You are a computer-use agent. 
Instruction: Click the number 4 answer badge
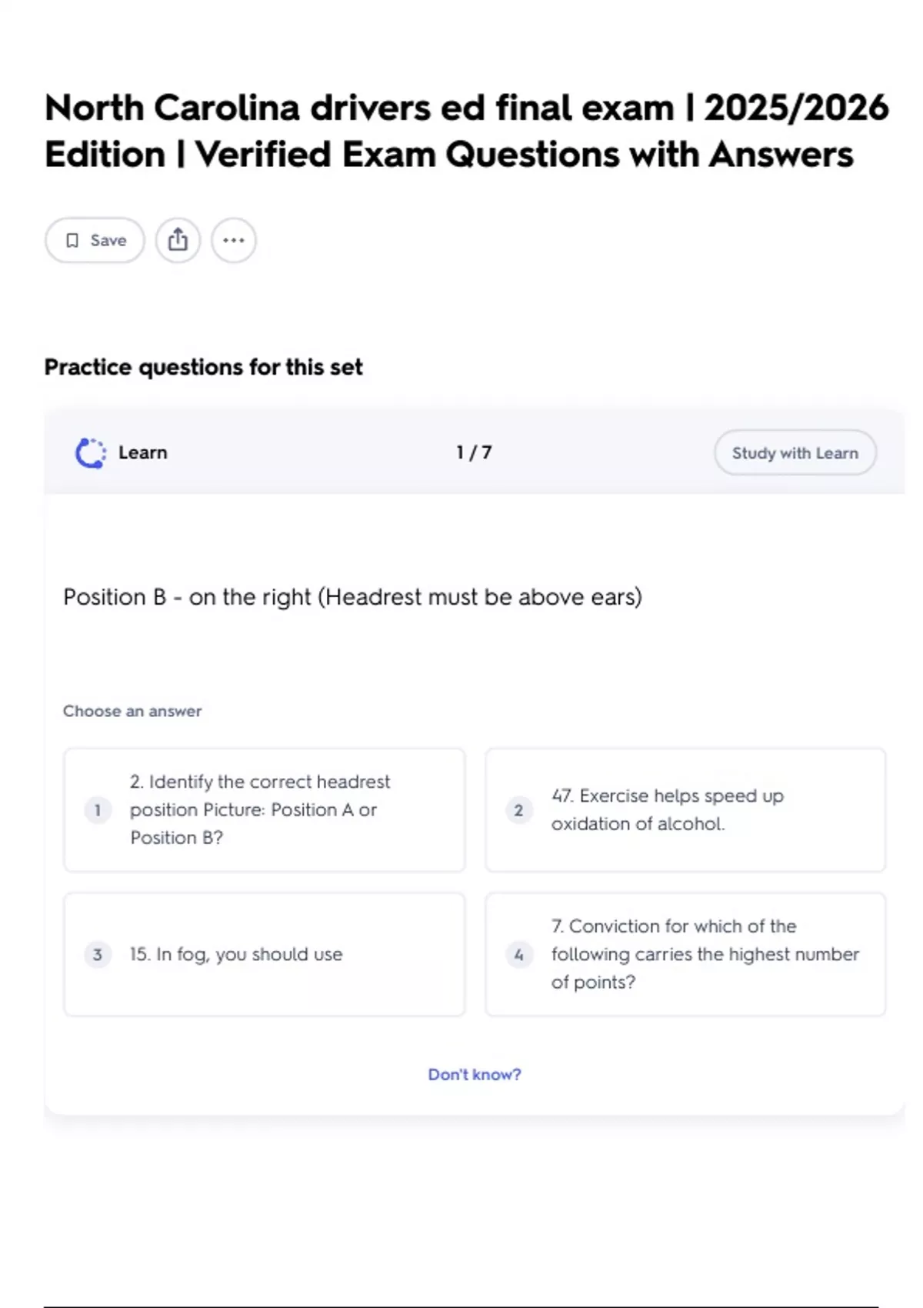(x=518, y=955)
